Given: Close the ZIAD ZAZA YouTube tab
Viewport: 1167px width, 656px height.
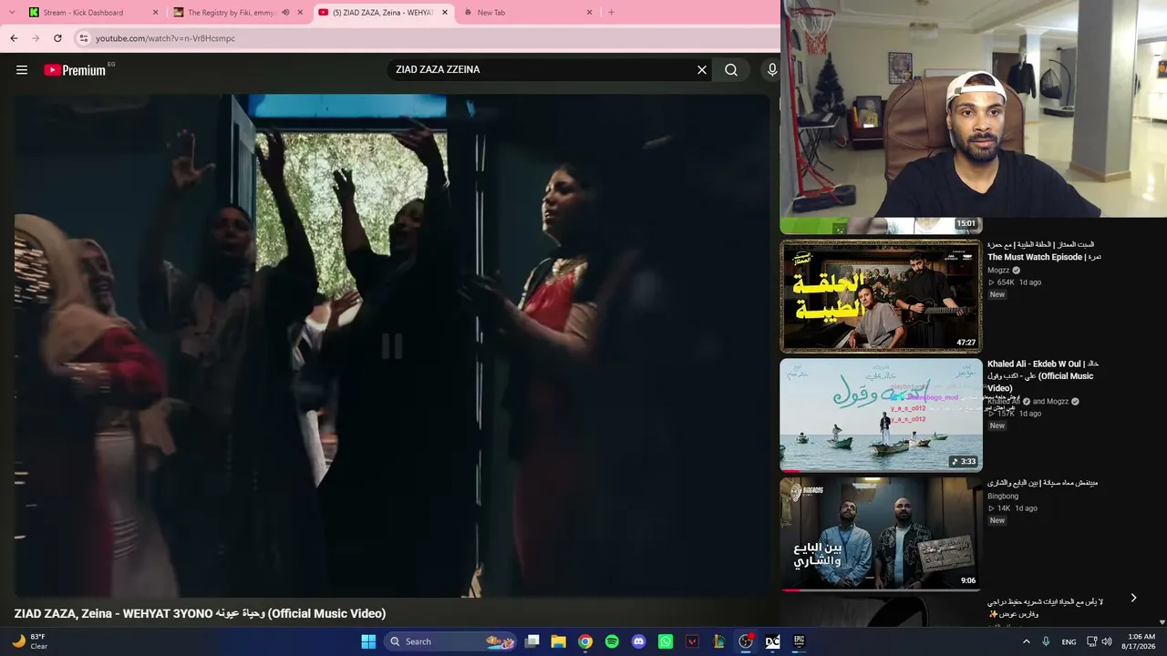Looking at the screenshot, I should [445, 13].
